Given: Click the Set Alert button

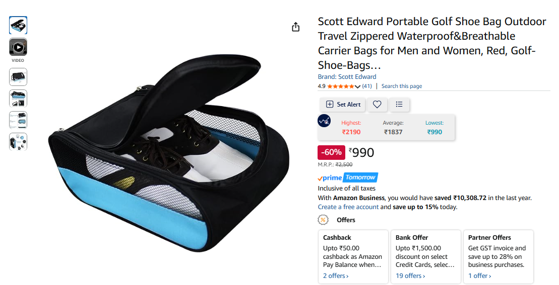Looking at the screenshot, I should click(x=343, y=105).
